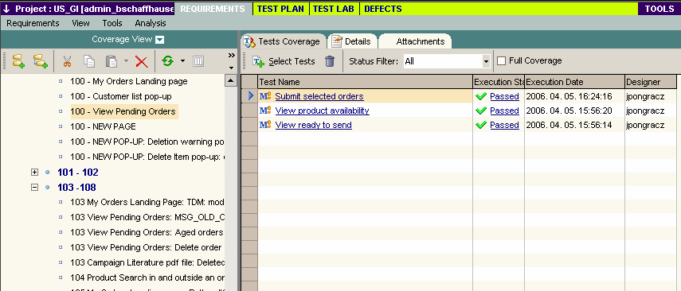This screenshot has width=681, height=291.
Task: Click the Copy icon in requirements toolbar
Action: point(89,61)
